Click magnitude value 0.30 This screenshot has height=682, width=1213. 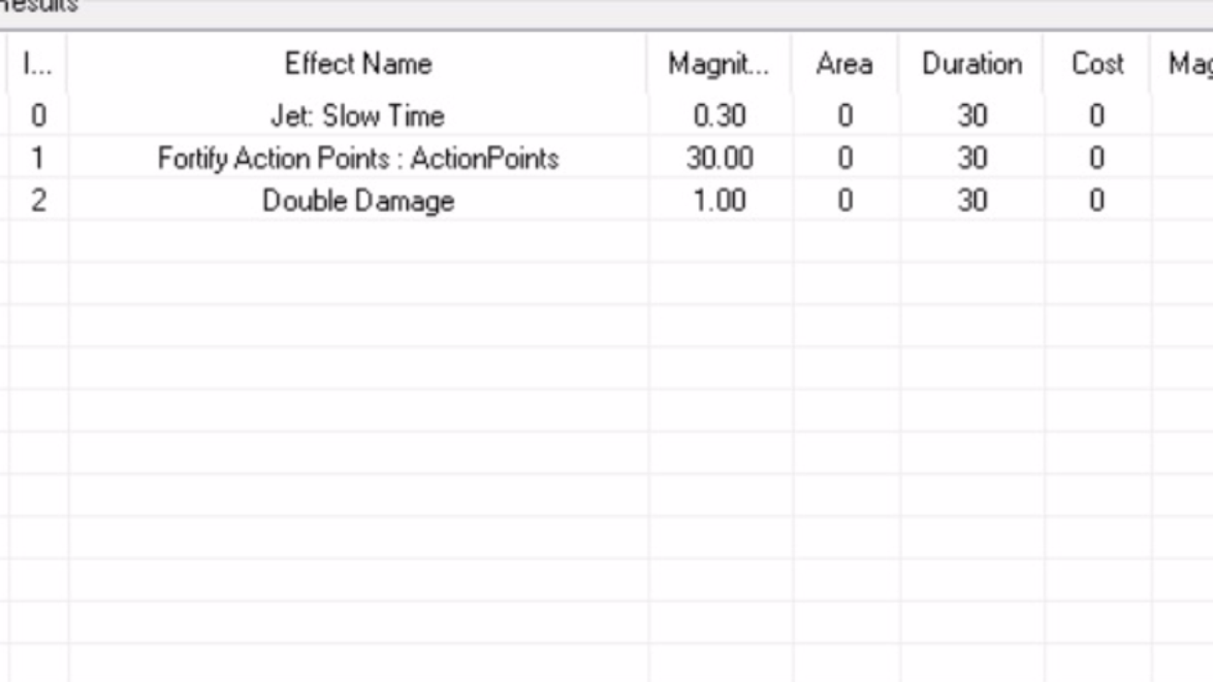tap(719, 116)
